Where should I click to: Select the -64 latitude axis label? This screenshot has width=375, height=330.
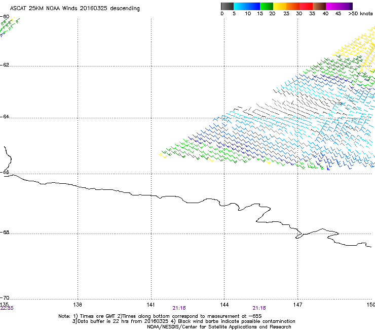[5, 117]
